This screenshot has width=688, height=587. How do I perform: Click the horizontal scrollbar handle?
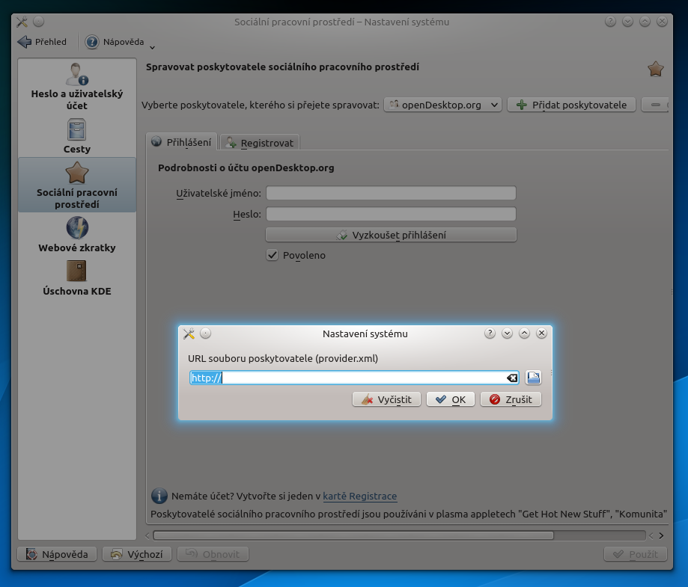pos(353,535)
